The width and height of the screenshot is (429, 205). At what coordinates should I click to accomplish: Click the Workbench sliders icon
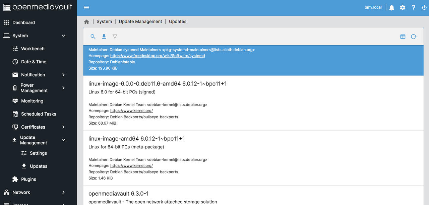click(x=15, y=49)
